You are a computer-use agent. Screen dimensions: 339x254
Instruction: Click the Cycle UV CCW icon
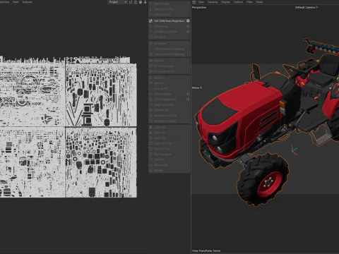click(x=150, y=143)
